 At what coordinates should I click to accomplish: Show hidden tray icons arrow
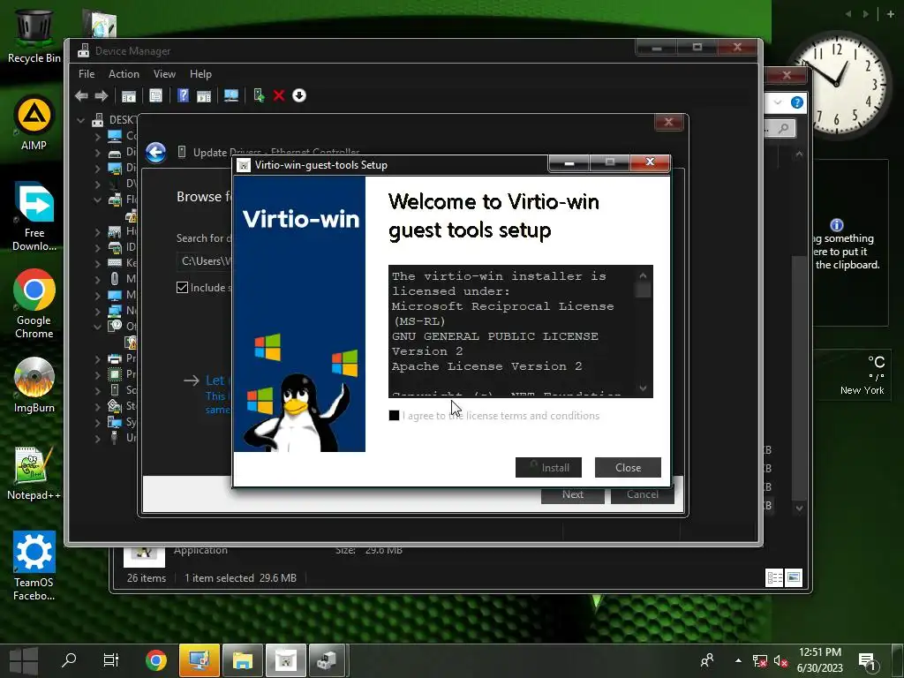[x=738, y=660]
